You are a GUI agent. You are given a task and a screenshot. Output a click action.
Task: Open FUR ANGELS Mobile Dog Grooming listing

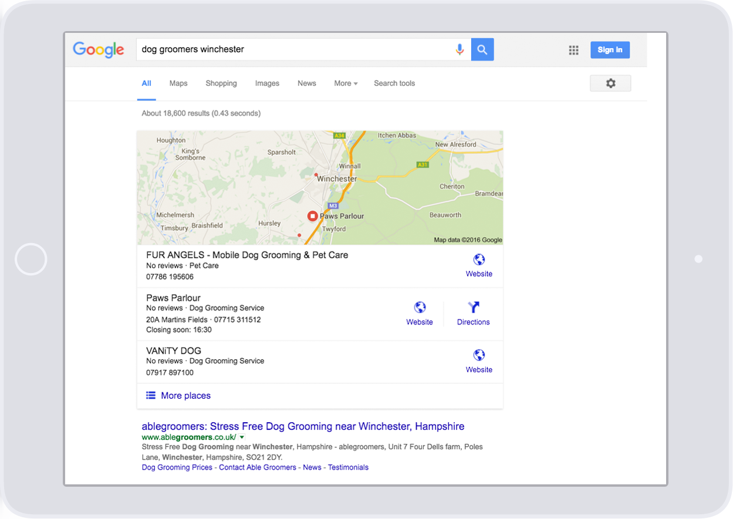247,255
